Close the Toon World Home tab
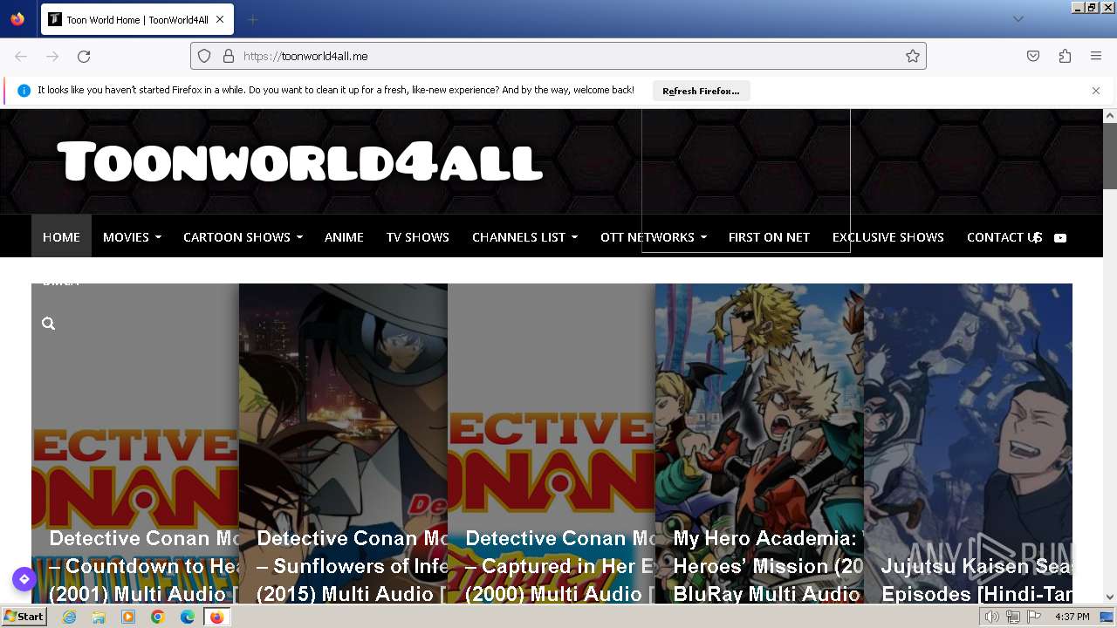1117x628 pixels. point(220,19)
